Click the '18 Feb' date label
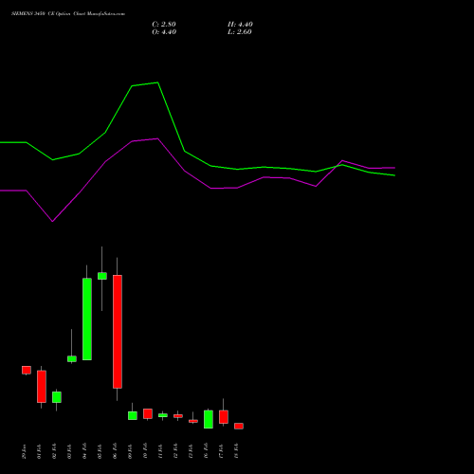Viewport: 474px width, 474px height. pos(237,451)
